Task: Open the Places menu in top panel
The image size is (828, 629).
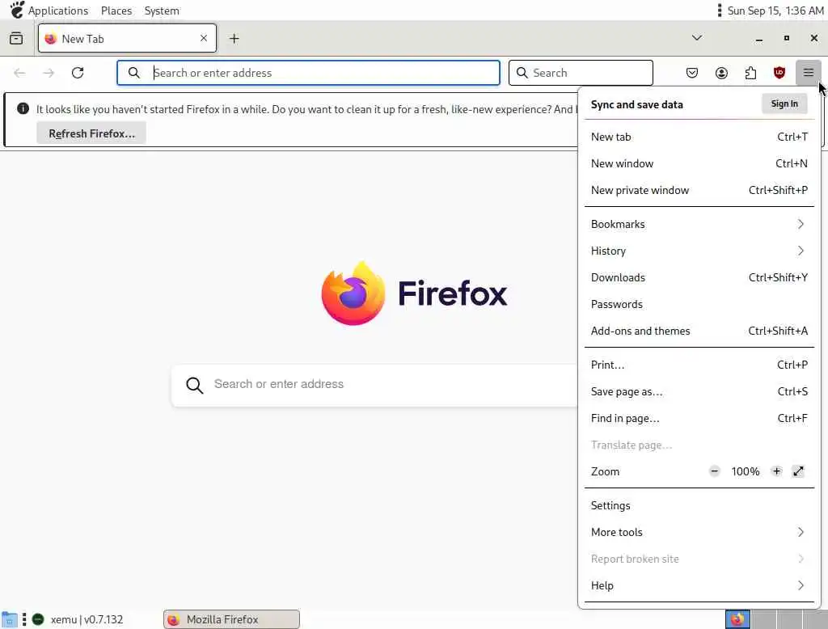Action: point(116,11)
